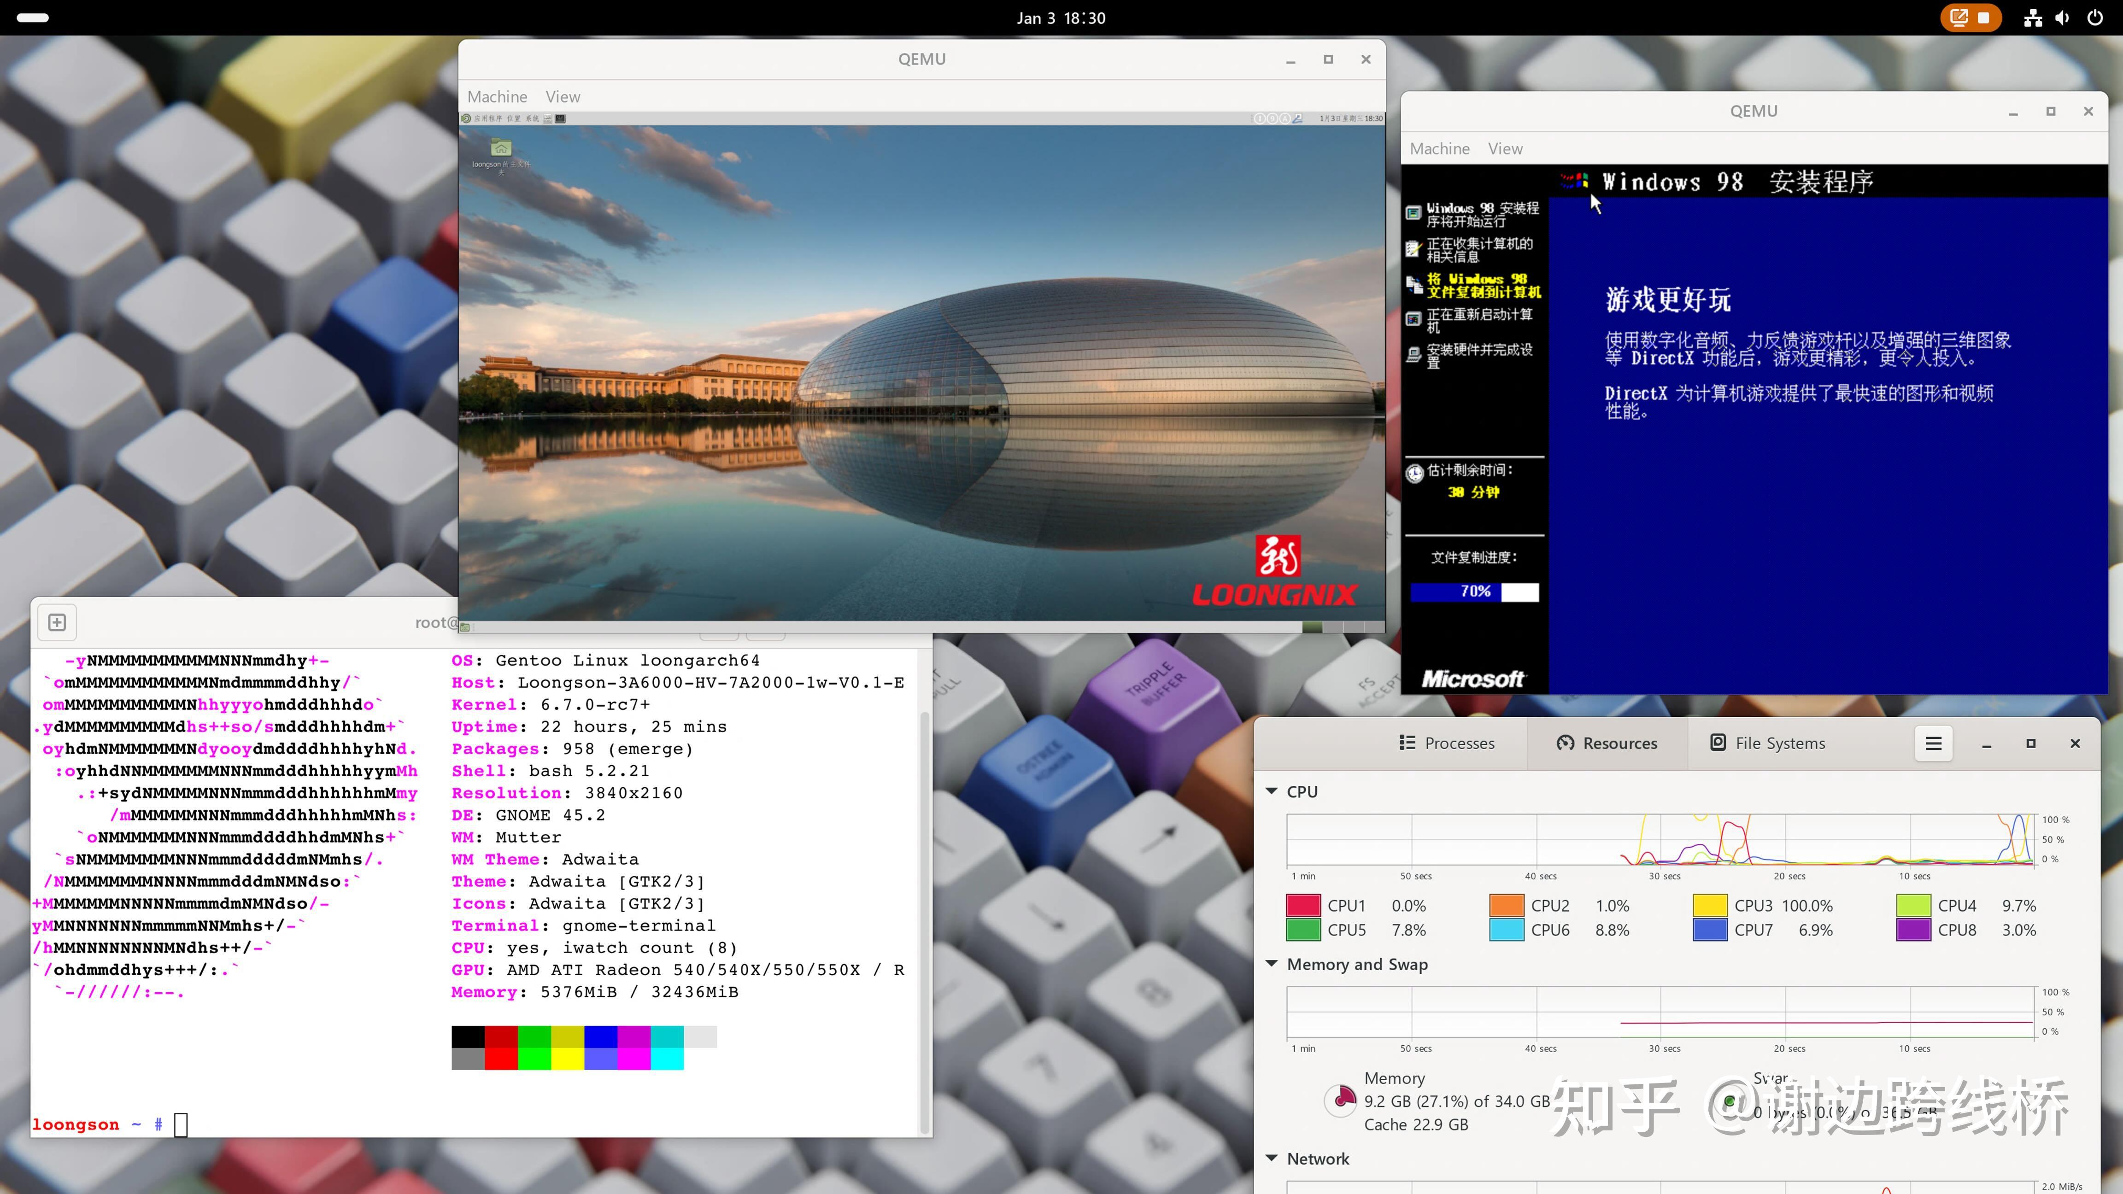Pick color for CPU6 cyan swatch
The width and height of the screenshot is (2123, 1194).
click(1507, 931)
